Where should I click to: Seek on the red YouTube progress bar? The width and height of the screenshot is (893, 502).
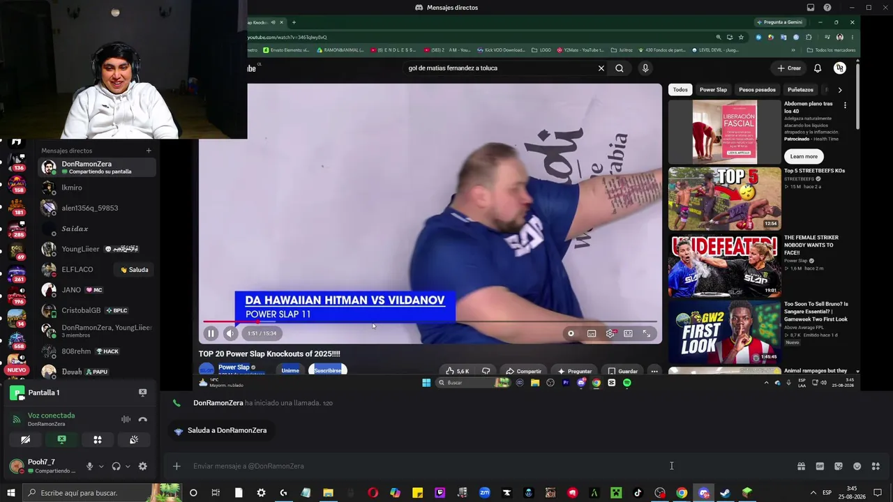(x=430, y=321)
